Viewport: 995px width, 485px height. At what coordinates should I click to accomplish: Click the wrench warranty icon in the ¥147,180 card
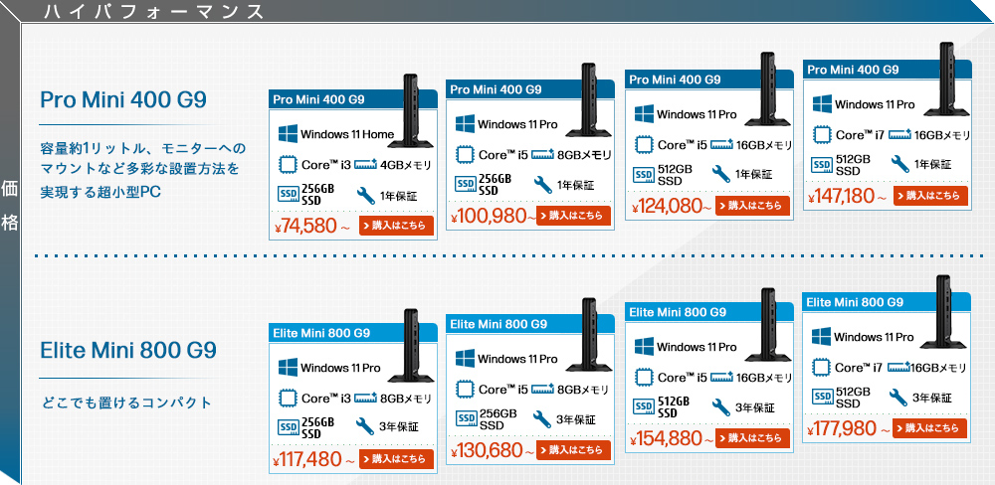(x=899, y=164)
